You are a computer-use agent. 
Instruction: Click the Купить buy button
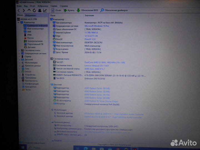point(69,10)
